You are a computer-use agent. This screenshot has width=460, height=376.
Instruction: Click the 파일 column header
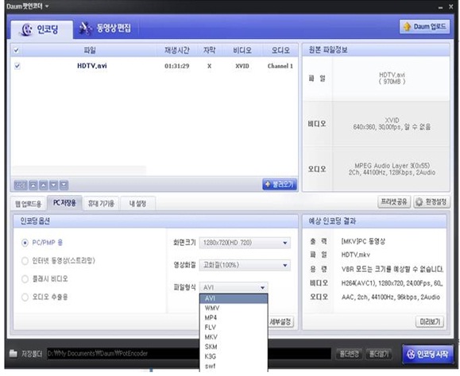point(90,50)
